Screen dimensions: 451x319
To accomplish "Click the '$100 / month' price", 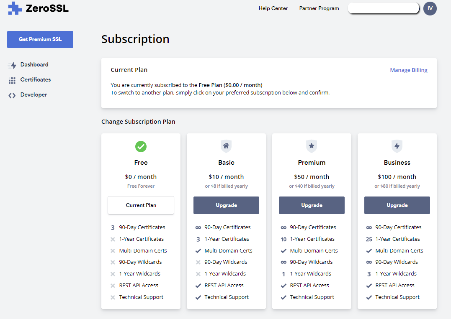I will pos(397,177).
